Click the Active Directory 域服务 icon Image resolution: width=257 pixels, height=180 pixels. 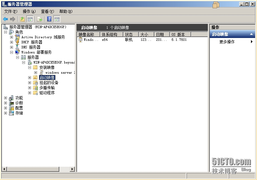point(17,37)
